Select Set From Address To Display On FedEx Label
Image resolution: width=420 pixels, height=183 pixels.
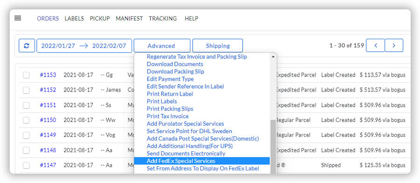(x=203, y=169)
